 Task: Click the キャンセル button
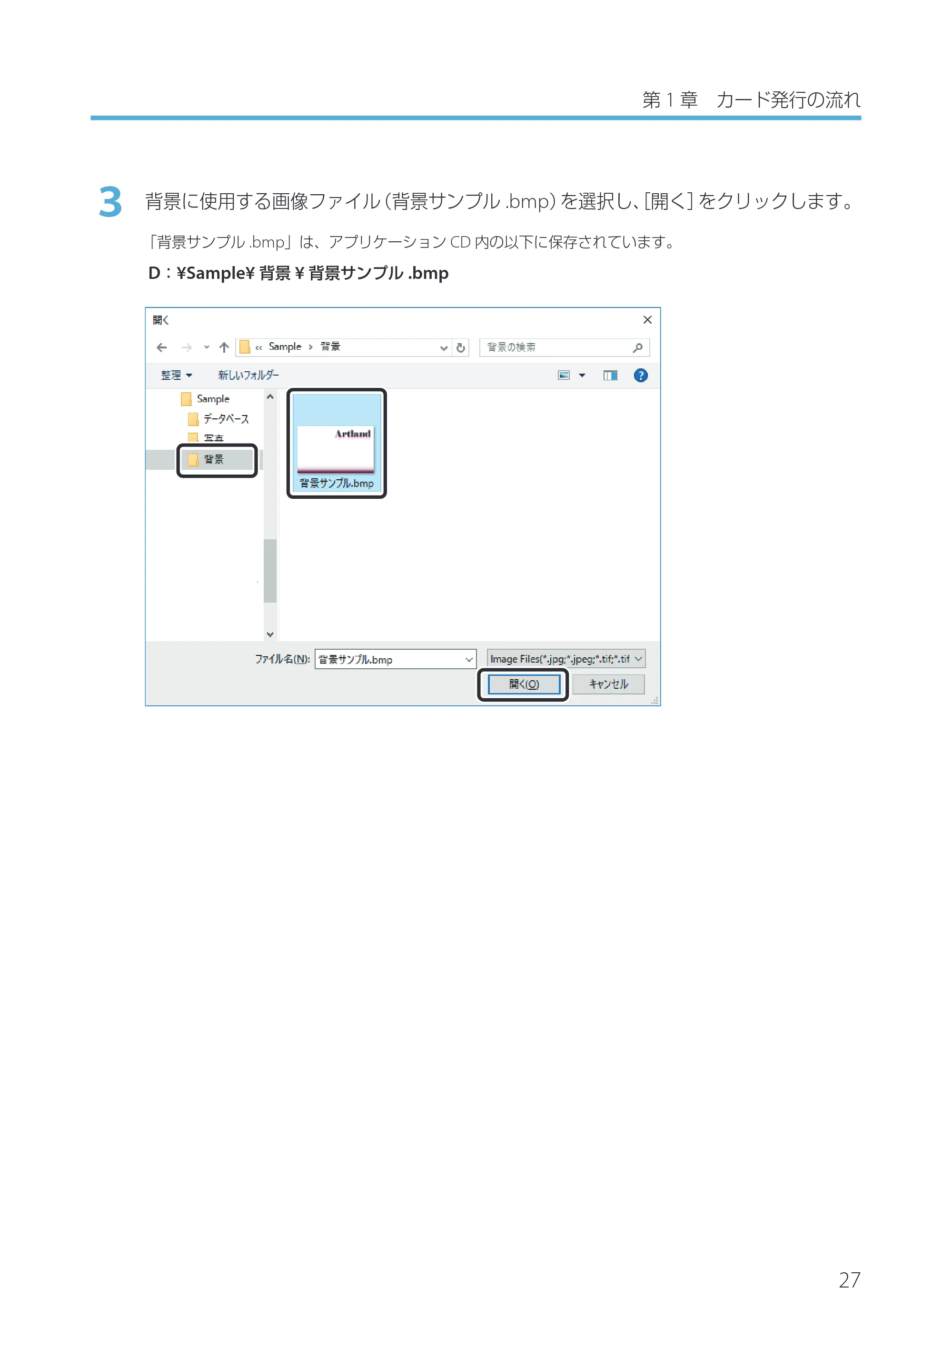[608, 684]
